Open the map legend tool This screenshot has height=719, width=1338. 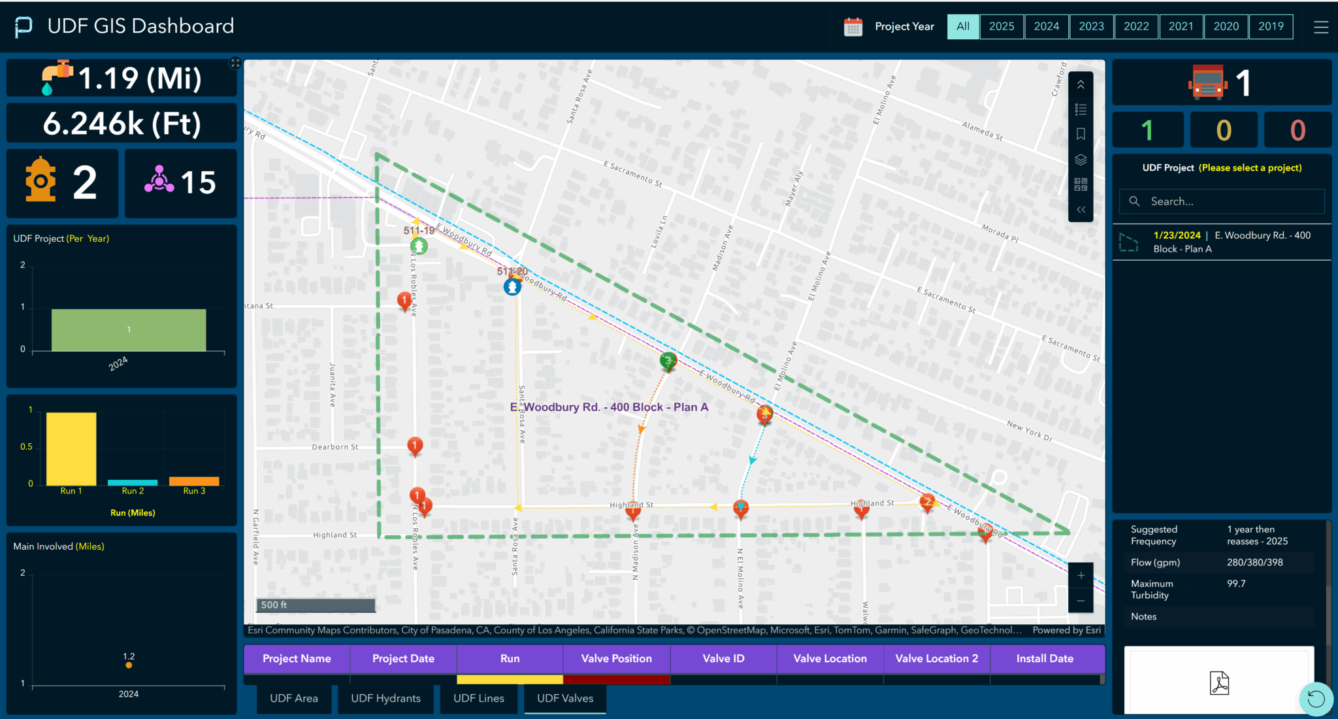point(1081,109)
